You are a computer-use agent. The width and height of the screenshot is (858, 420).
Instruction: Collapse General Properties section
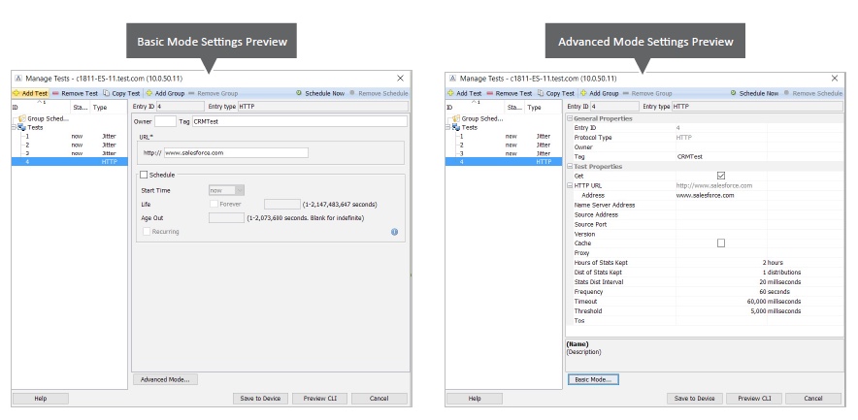coord(570,118)
